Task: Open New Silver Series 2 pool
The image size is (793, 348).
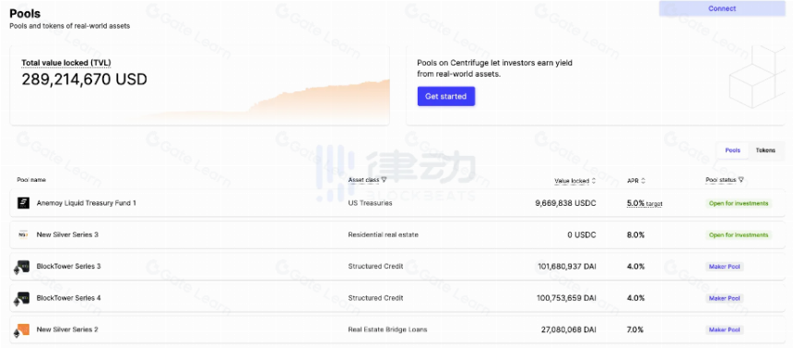Action: (397, 330)
